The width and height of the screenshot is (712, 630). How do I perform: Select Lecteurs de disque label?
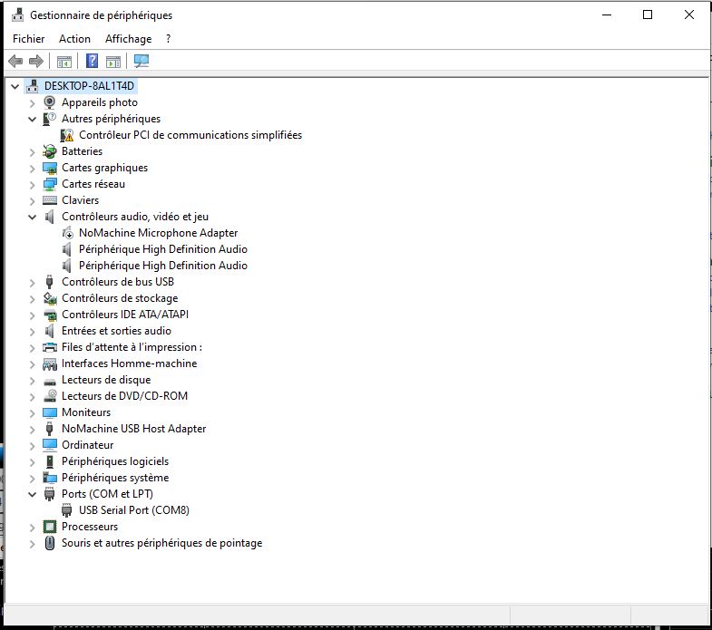(x=106, y=380)
